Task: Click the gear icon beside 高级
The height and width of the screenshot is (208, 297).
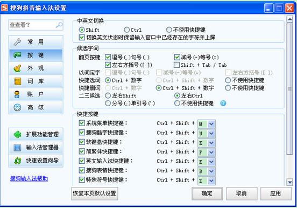Action: point(17,107)
